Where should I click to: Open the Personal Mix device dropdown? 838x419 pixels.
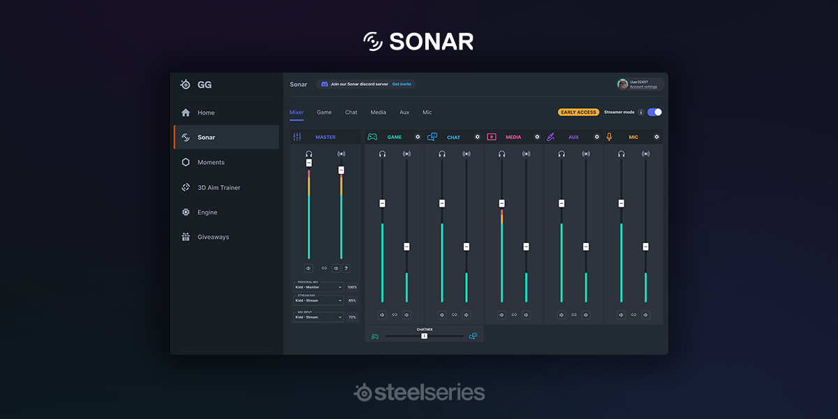[318, 287]
